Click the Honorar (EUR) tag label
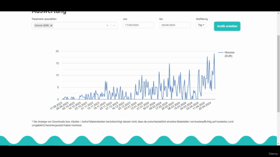This screenshot has height=157, width=280. click(x=42, y=25)
